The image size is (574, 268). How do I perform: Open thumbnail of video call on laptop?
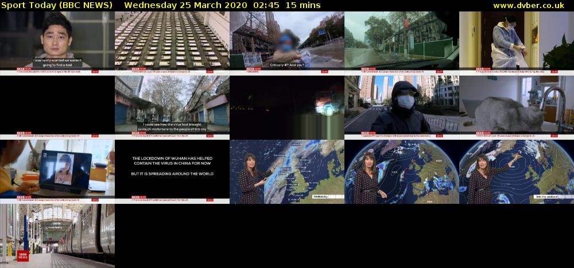point(57,172)
